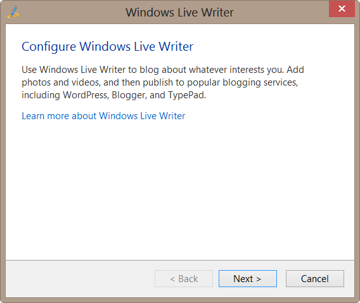Click the greater-than arrow on the Next button
The width and height of the screenshot is (360, 303).
click(259, 279)
